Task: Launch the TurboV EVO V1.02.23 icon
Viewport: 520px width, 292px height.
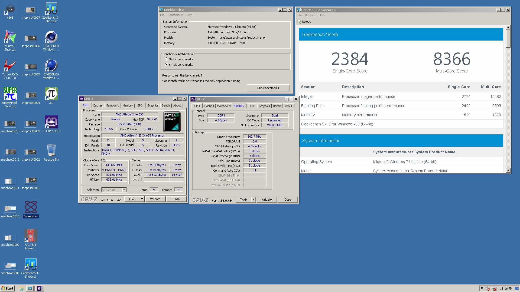Action: [10, 69]
